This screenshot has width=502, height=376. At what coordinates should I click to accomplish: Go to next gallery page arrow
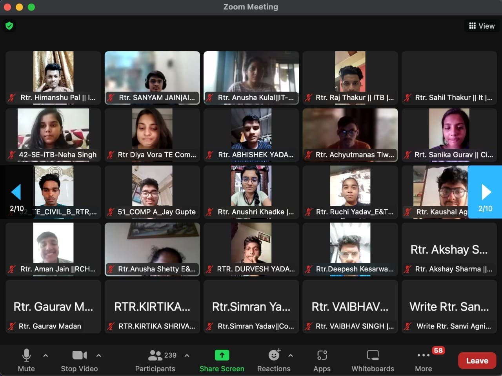point(485,192)
